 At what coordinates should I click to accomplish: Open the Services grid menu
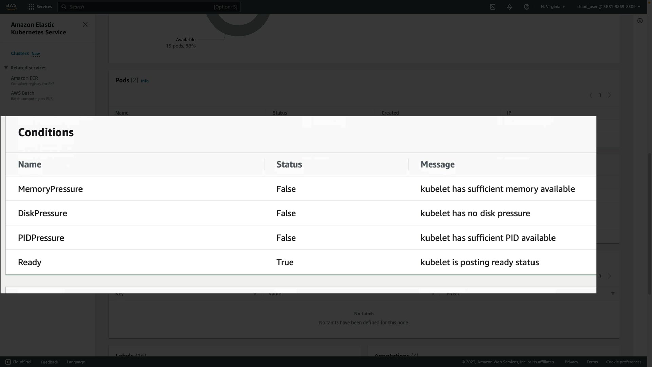pos(40,7)
